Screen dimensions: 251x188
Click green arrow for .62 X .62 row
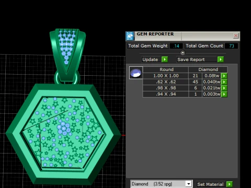click(x=224, y=82)
